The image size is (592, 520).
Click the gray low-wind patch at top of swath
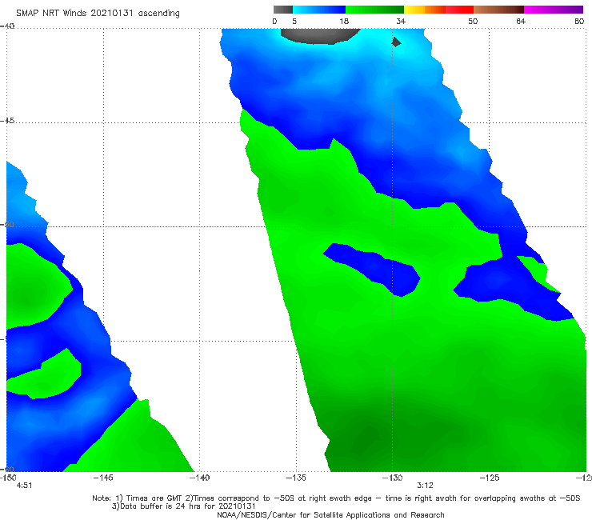pos(320,36)
